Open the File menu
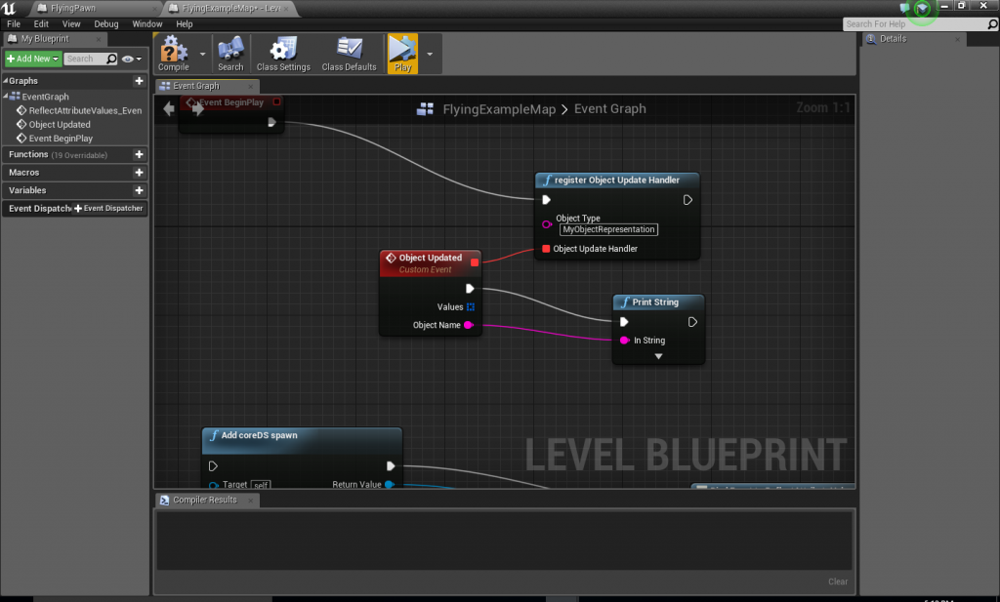The height and width of the screenshot is (602, 1000). click(13, 23)
